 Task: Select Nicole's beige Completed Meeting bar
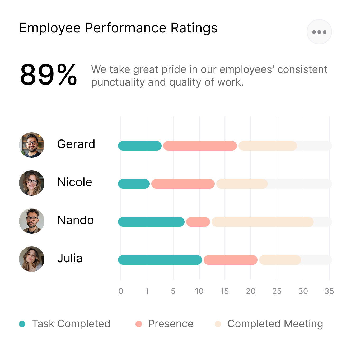tap(242, 184)
